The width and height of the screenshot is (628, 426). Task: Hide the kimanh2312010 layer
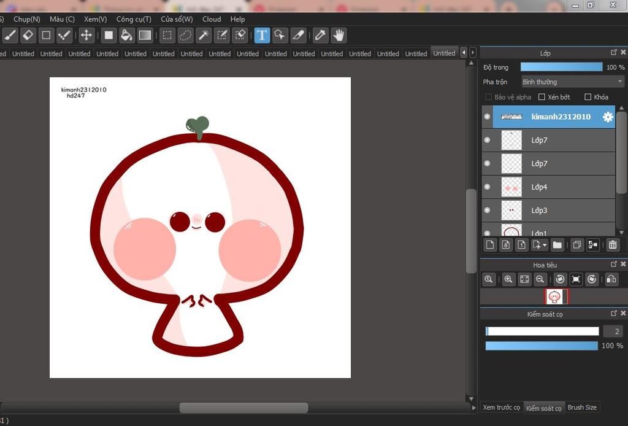coord(487,117)
